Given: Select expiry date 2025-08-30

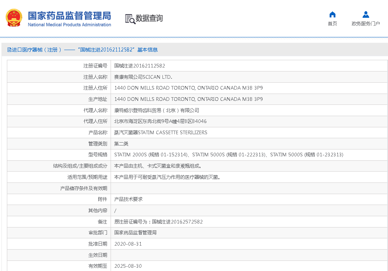Looking at the screenshot, I should (x=128, y=266).
